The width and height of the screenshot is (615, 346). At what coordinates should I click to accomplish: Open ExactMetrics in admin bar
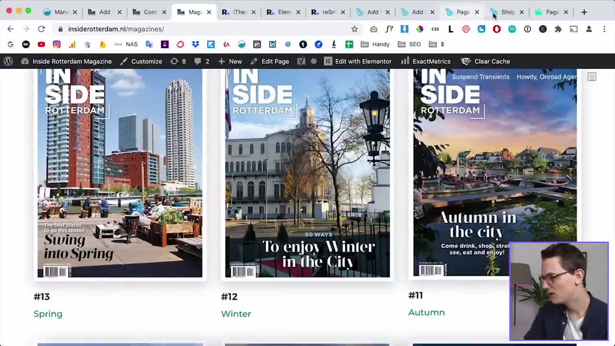[426, 61]
